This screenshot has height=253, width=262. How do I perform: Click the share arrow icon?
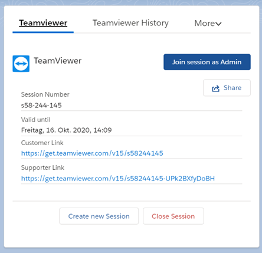click(215, 88)
